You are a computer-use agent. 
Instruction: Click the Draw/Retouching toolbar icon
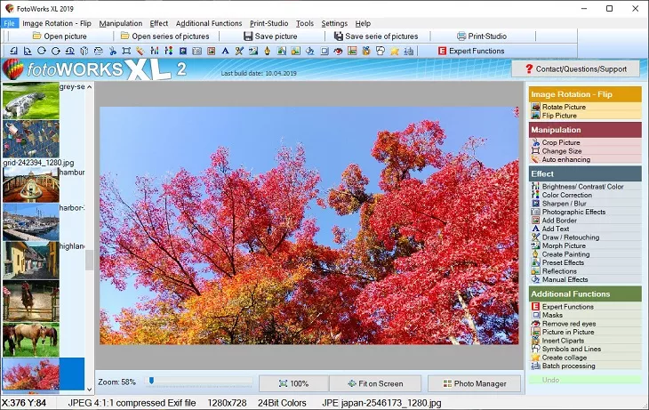[x=239, y=51]
